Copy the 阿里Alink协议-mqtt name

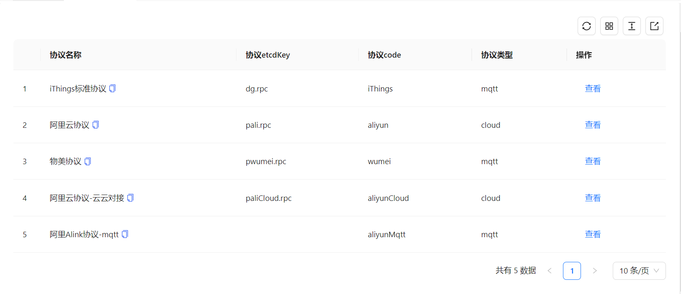[x=125, y=234]
